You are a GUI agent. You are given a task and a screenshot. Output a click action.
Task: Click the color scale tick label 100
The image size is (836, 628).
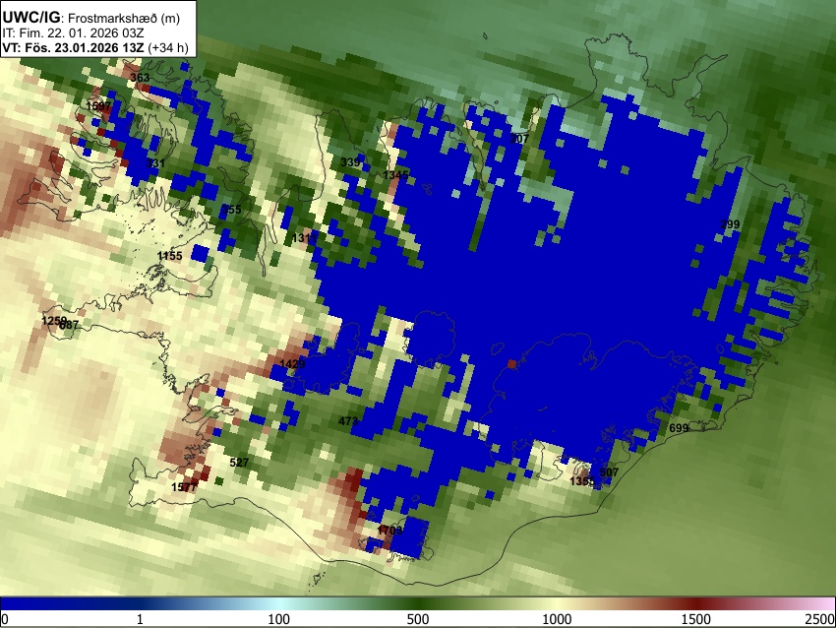tap(278, 619)
